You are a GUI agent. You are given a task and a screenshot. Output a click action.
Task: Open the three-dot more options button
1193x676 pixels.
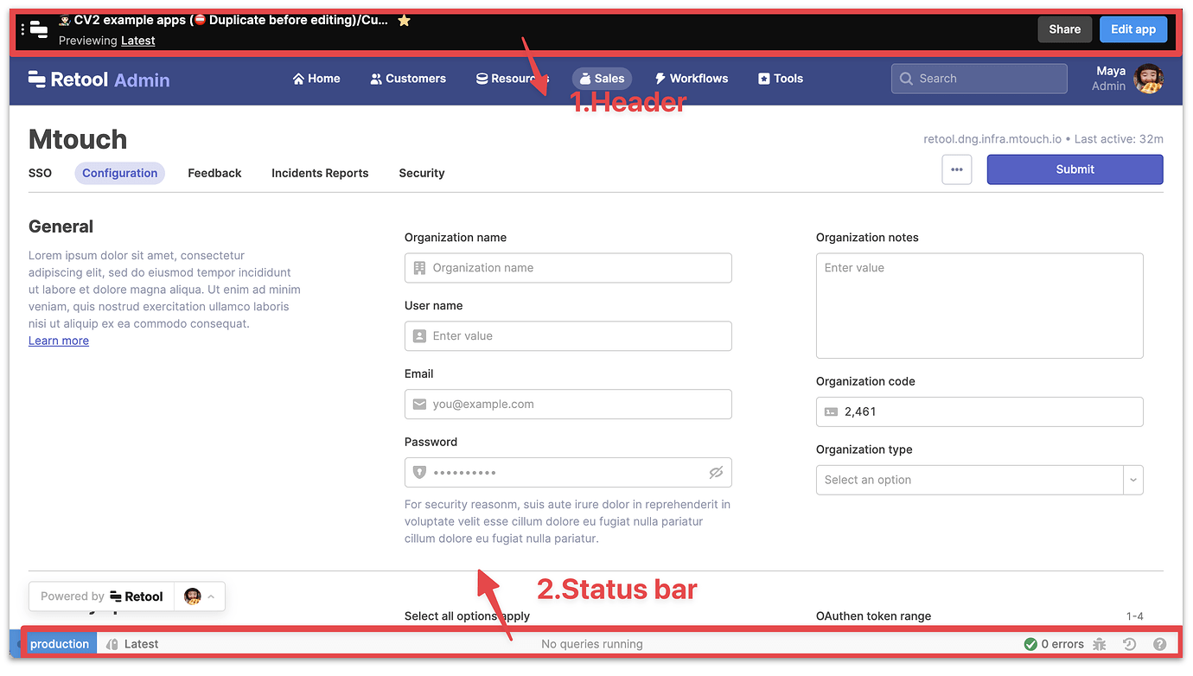click(x=957, y=169)
